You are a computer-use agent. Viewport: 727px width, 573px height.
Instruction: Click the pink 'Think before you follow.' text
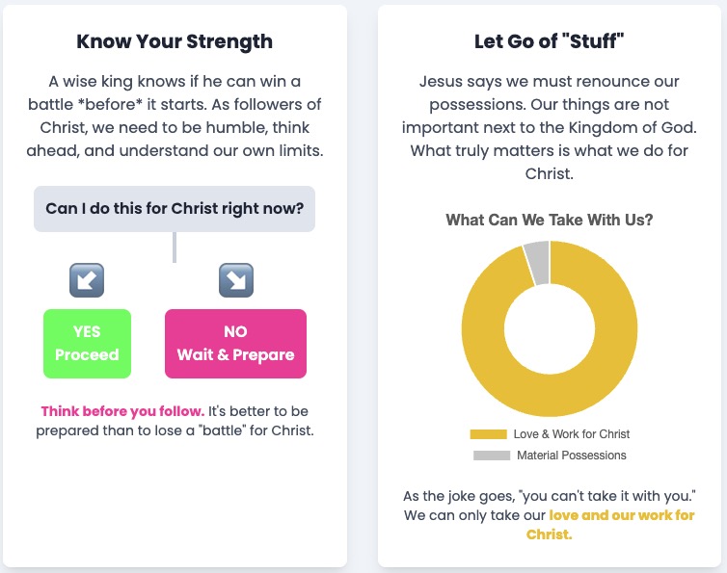pyautogui.click(x=122, y=410)
